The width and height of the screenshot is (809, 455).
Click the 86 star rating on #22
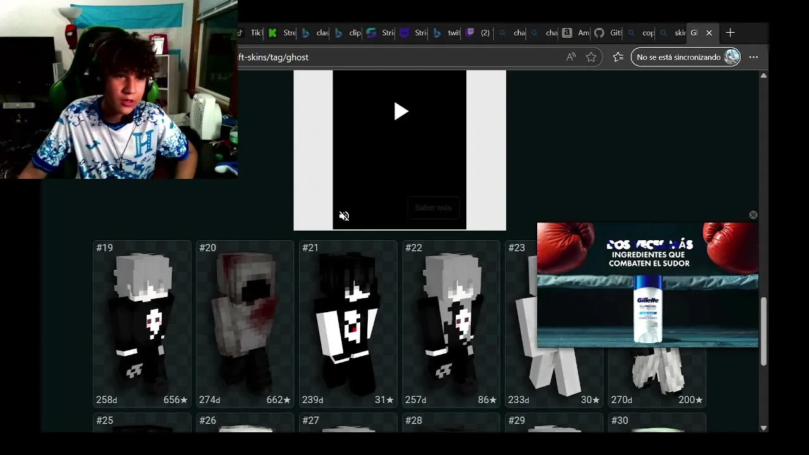[487, 400]
